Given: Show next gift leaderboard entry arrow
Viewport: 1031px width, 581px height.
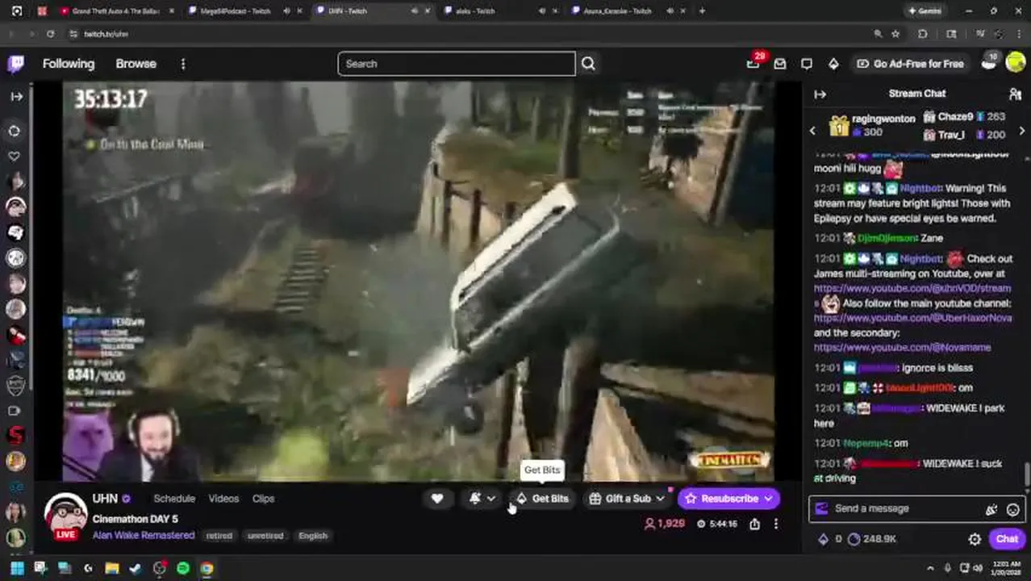Looking at the screenshot, I should [x=1022, y=131].
